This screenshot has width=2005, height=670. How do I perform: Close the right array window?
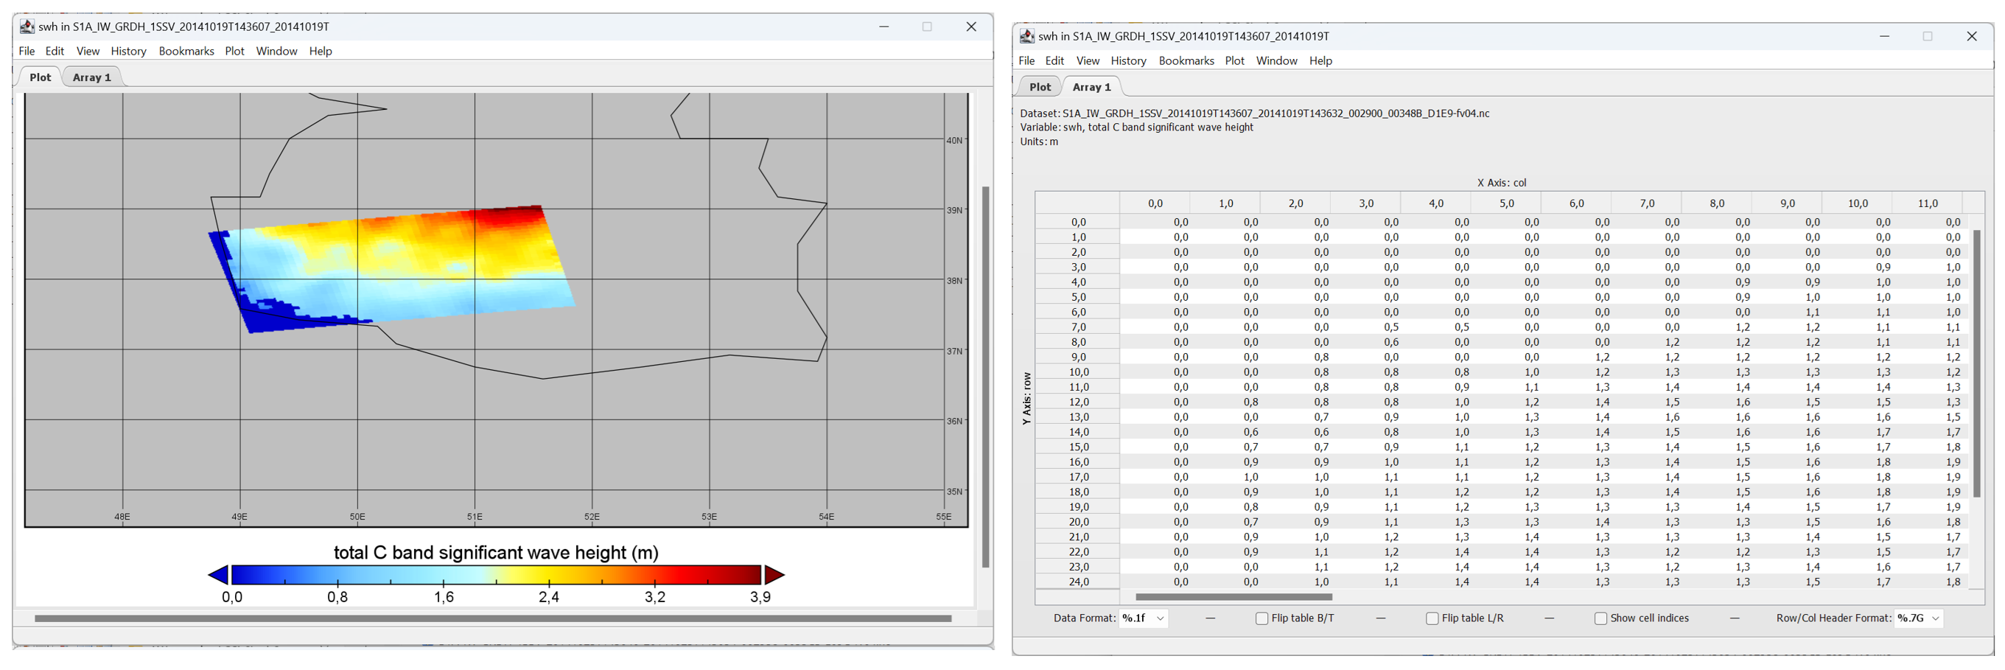point(1972,37)
